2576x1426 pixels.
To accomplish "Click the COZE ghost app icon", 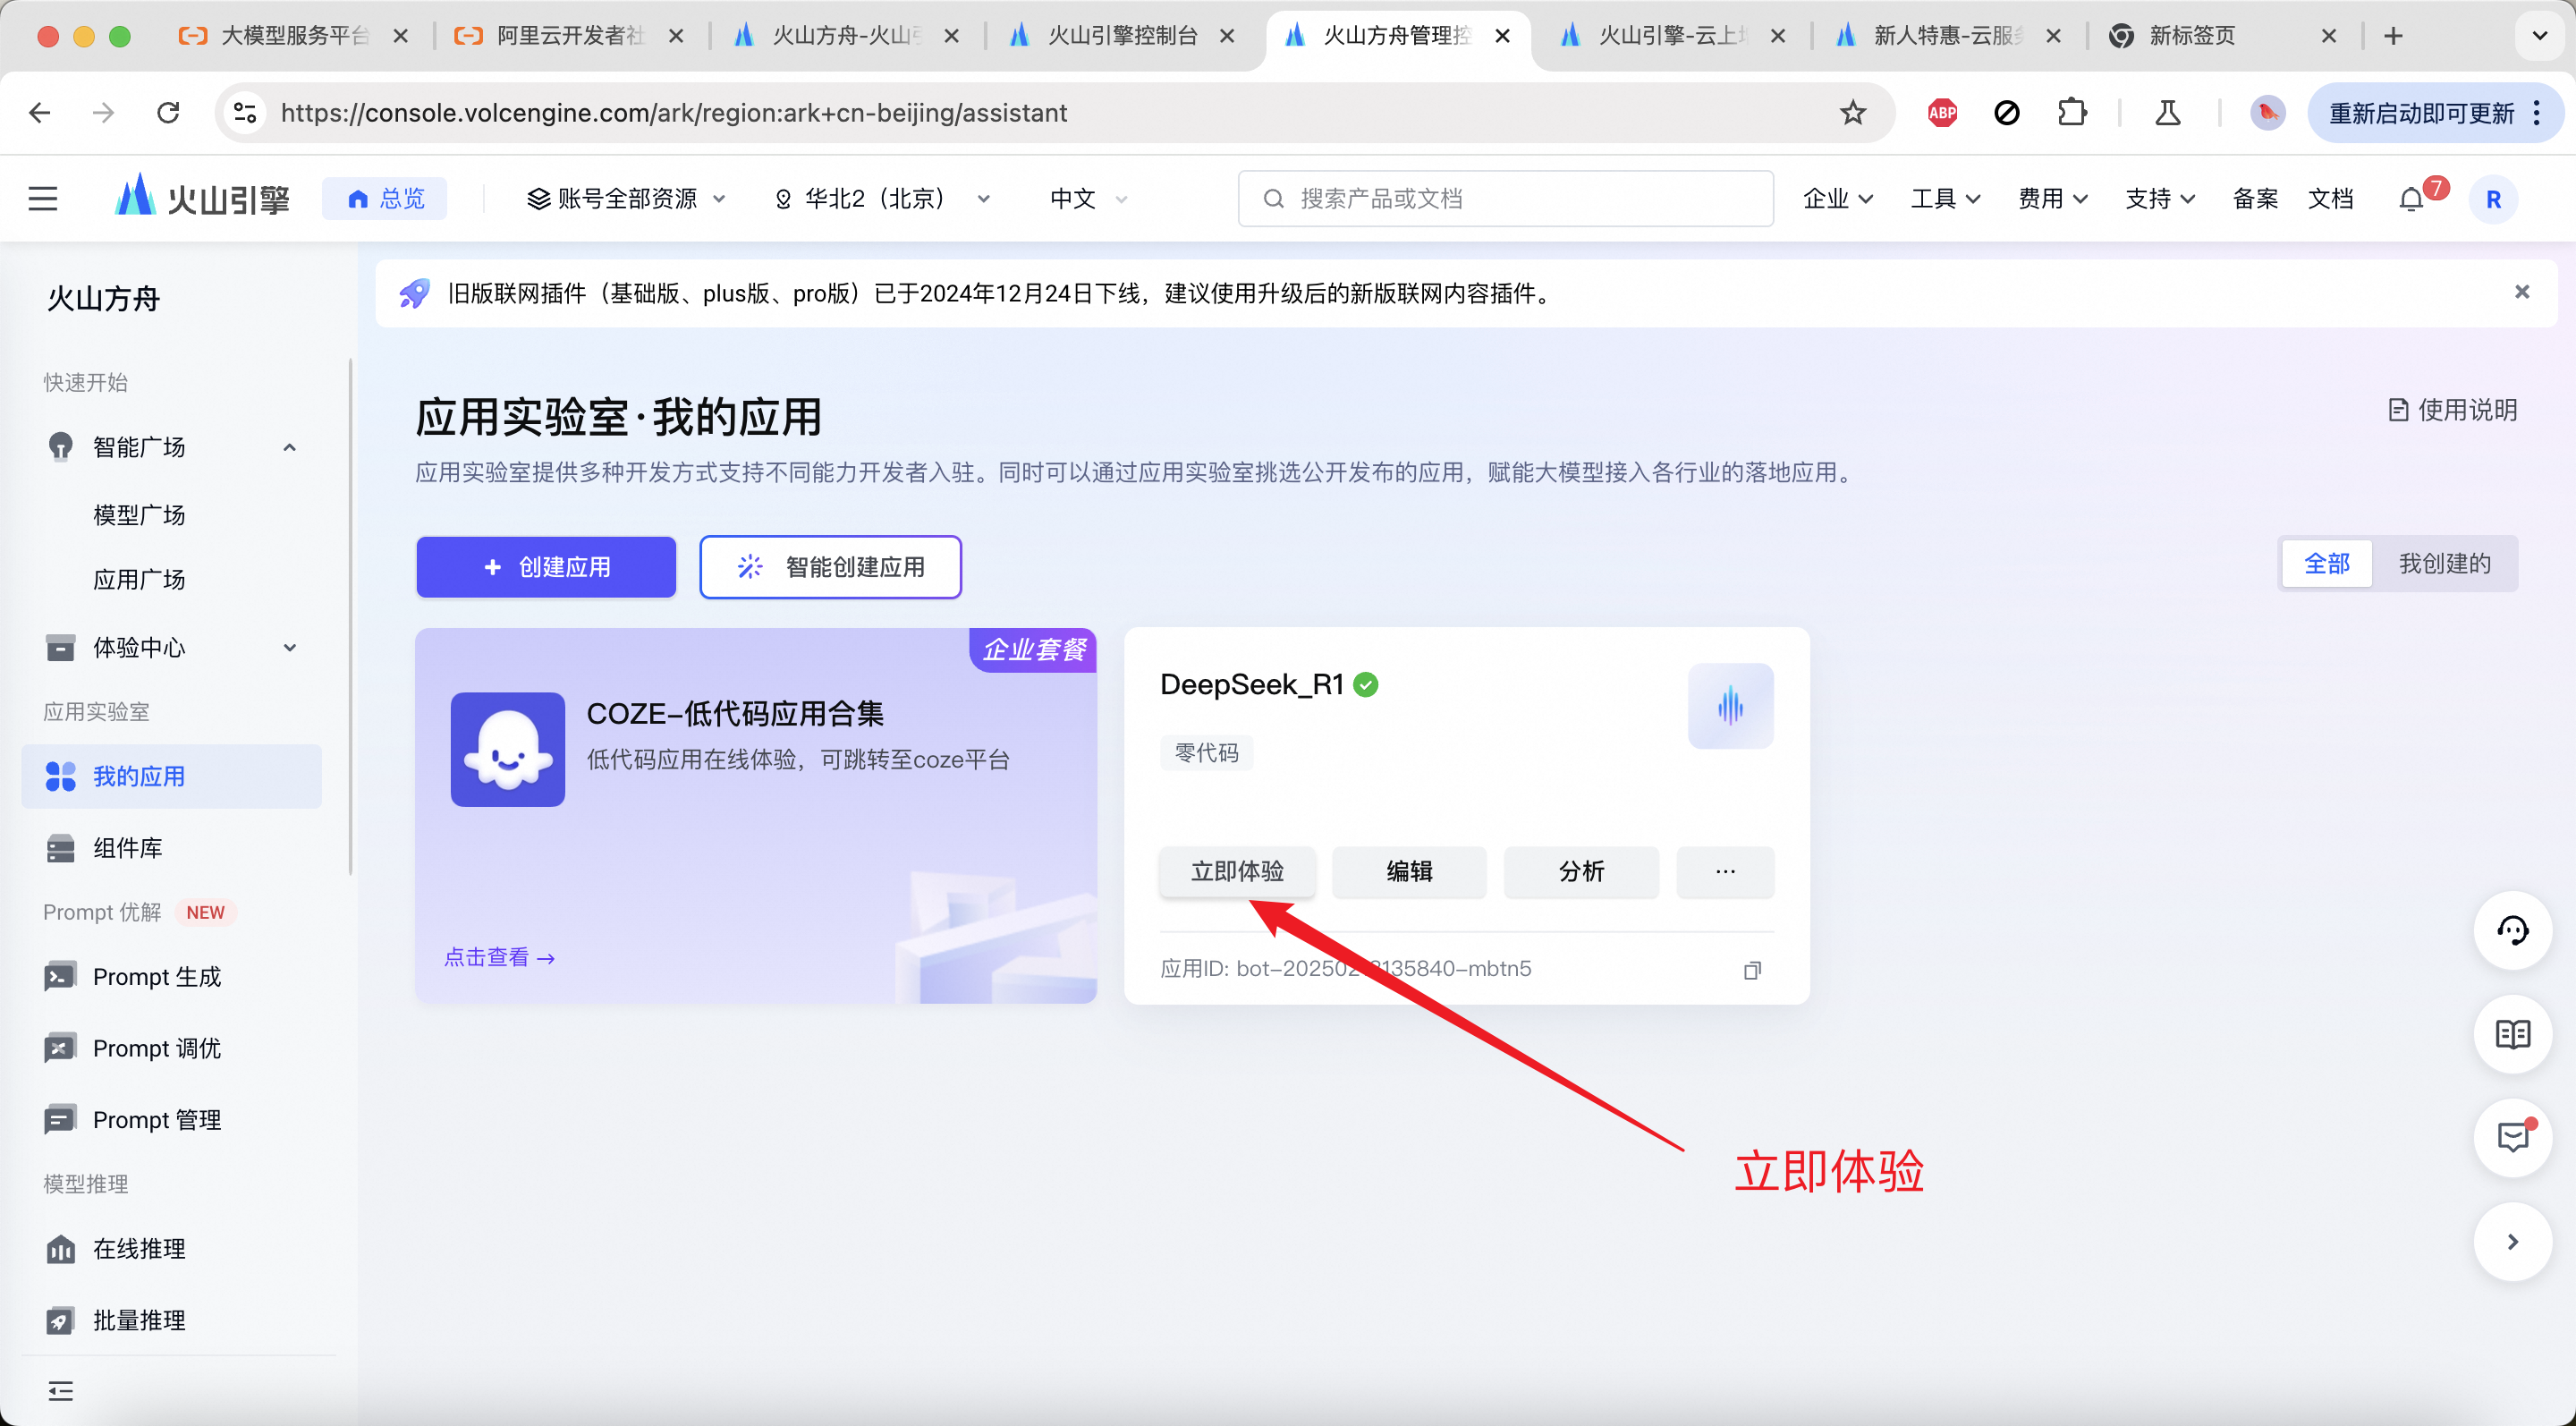I will coord(507,750).
